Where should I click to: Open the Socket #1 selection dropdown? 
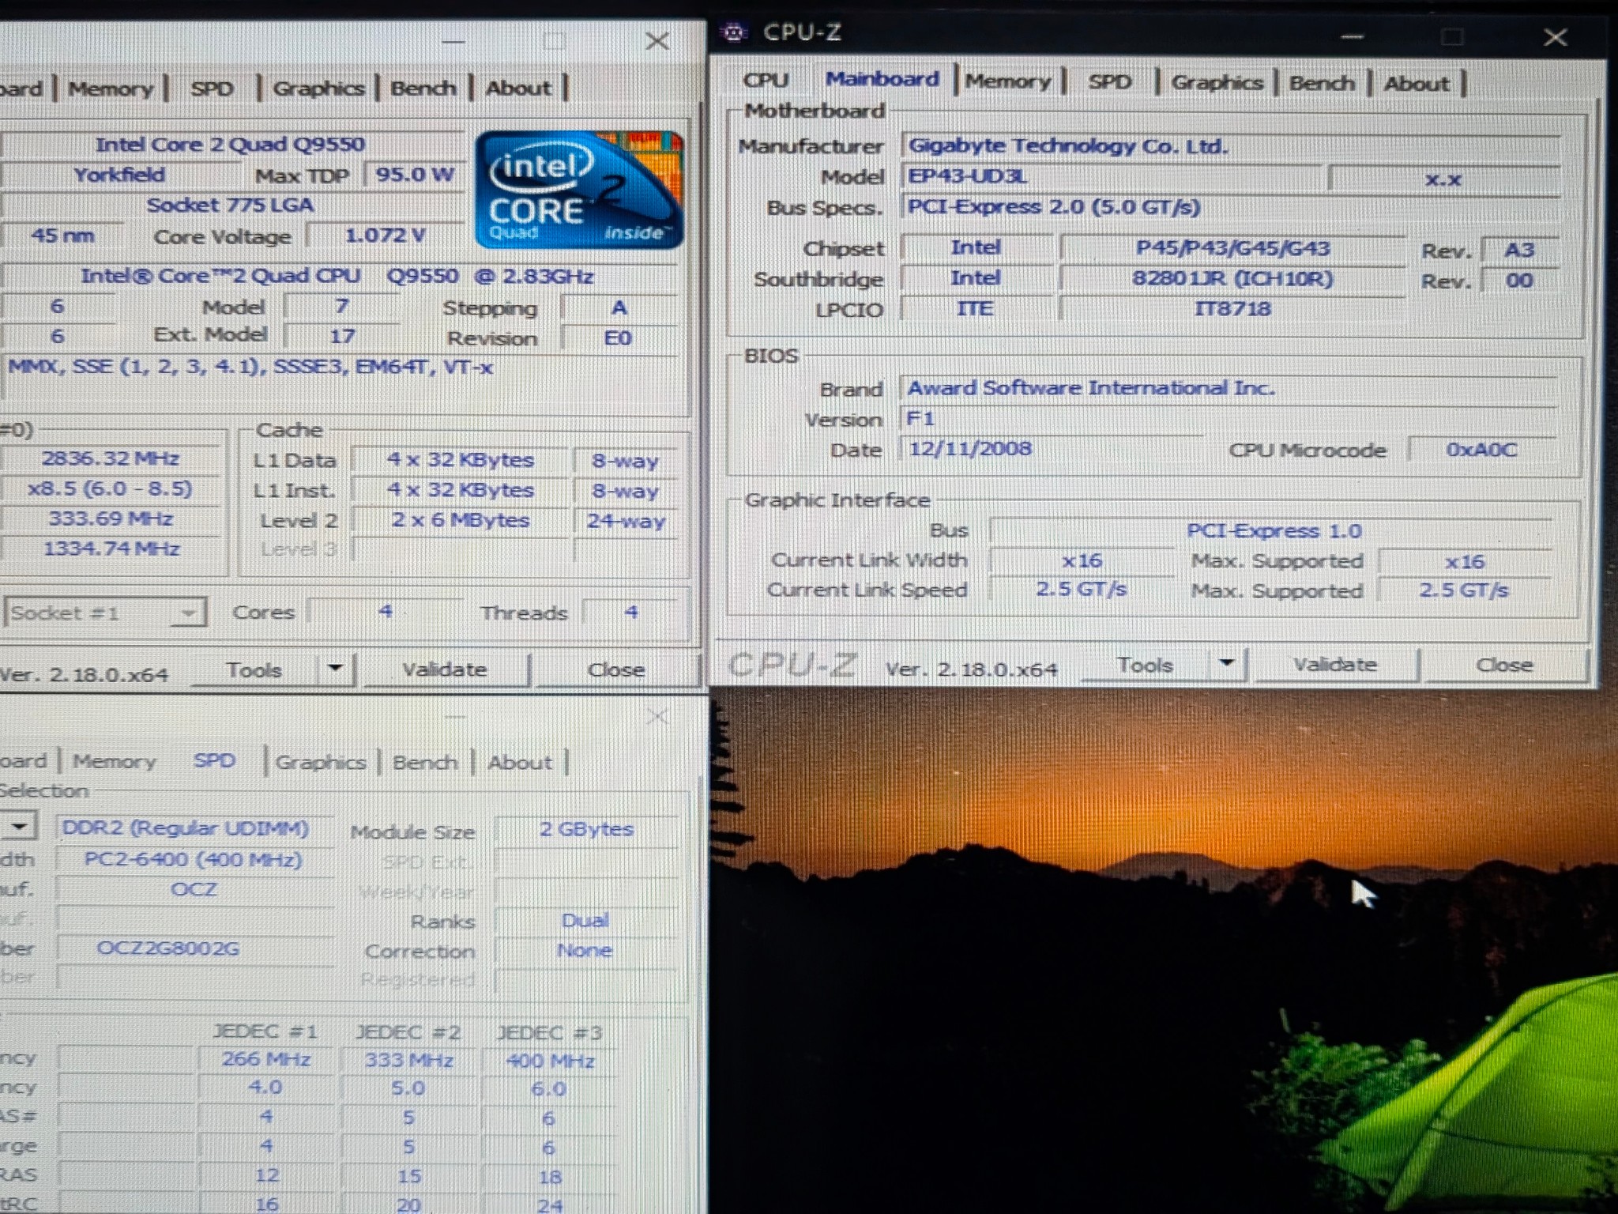point(104,613)
